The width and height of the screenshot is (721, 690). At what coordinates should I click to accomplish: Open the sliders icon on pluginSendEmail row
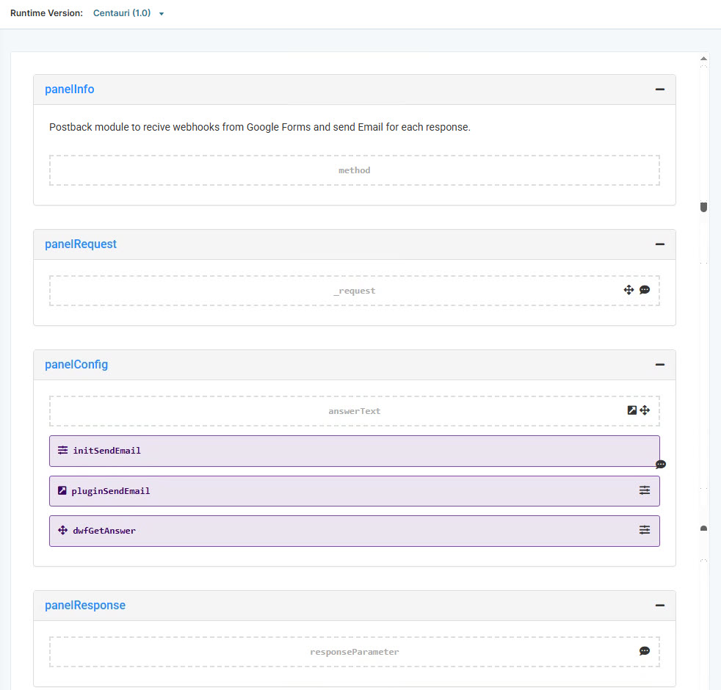(645, 490)
